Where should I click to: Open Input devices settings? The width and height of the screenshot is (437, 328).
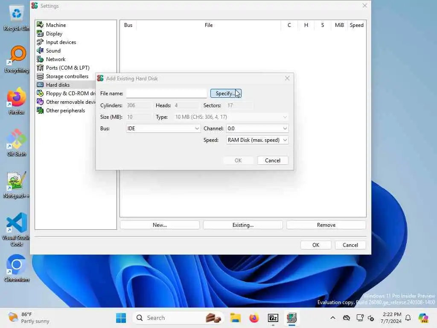61,42
